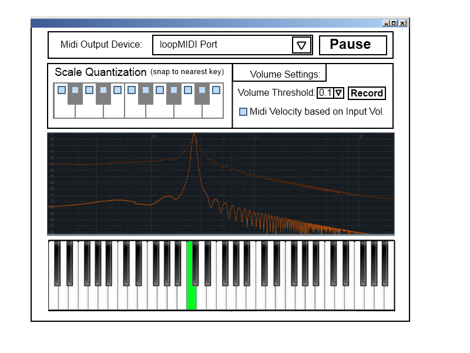470x353 pixels.
Task: Open the Volume Settings tab
Action: coord(280,72)
